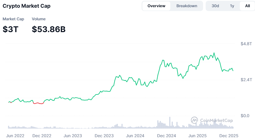Click the $53.86B volume value
The image size is (255, 139).
(x=49, y=29)
